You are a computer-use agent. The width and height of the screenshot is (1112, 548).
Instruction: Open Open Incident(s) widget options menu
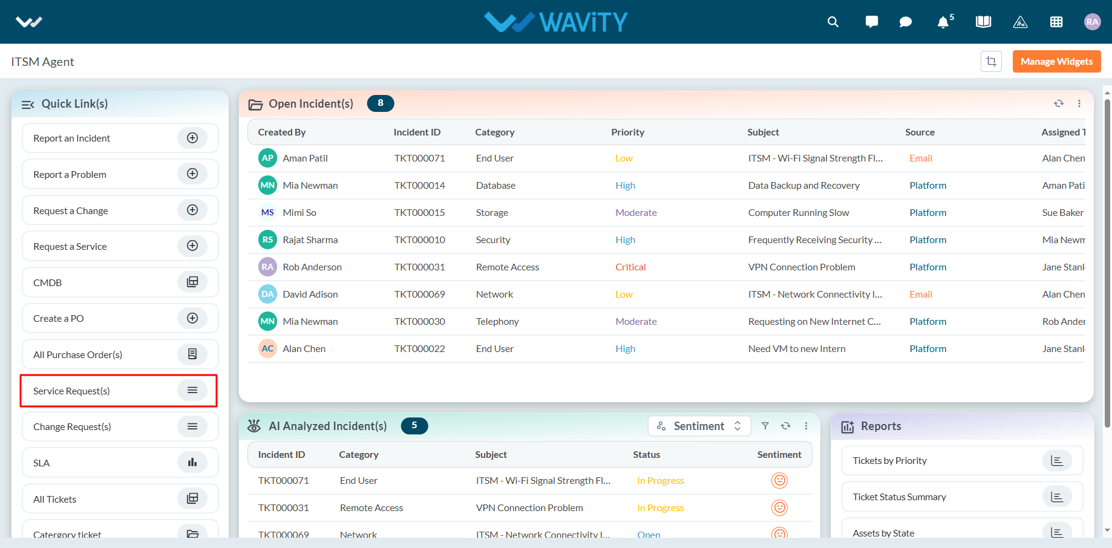1079,103
